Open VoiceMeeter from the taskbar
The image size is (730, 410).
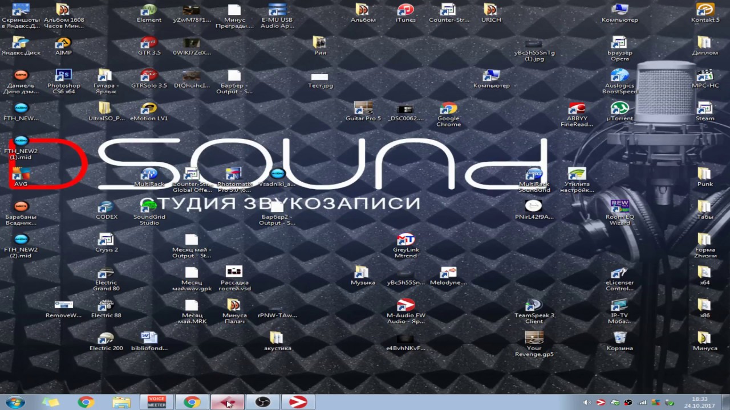(x=157, y=402)
